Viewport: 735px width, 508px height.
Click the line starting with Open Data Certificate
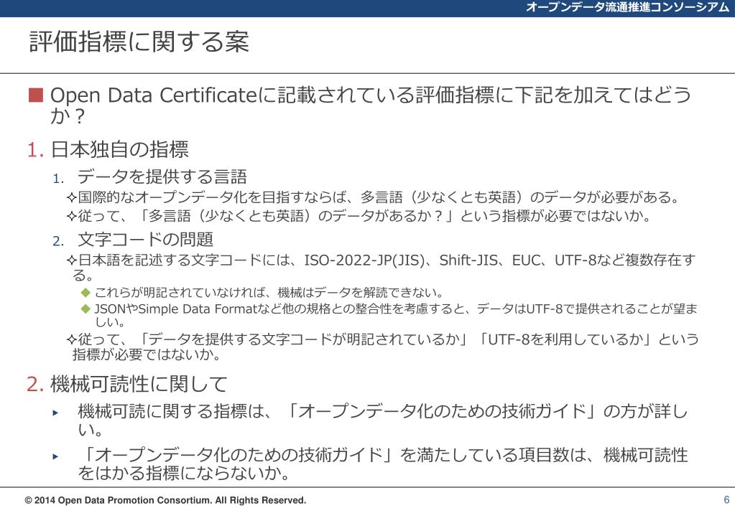(x=370, y=105)
